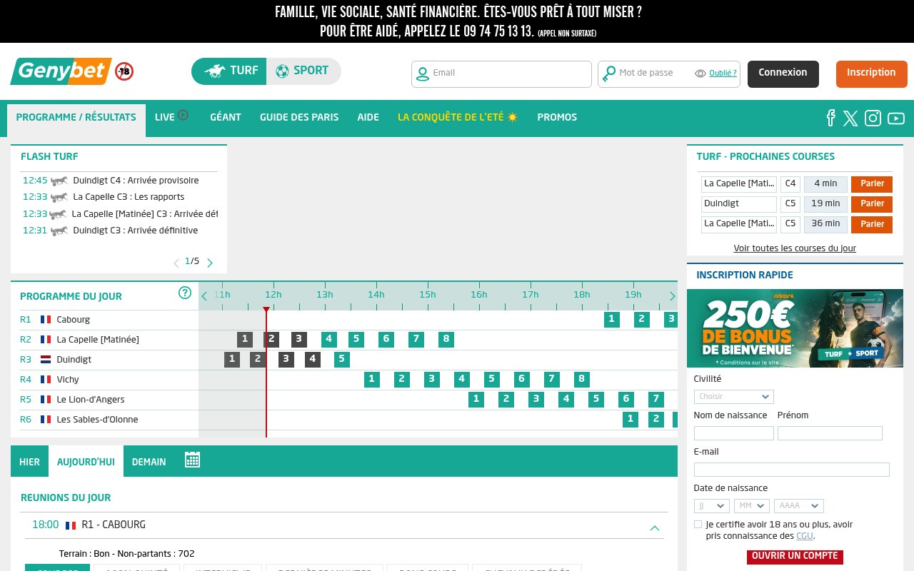
Task: Select race 1 of Vichy
Action: (371, 379)
